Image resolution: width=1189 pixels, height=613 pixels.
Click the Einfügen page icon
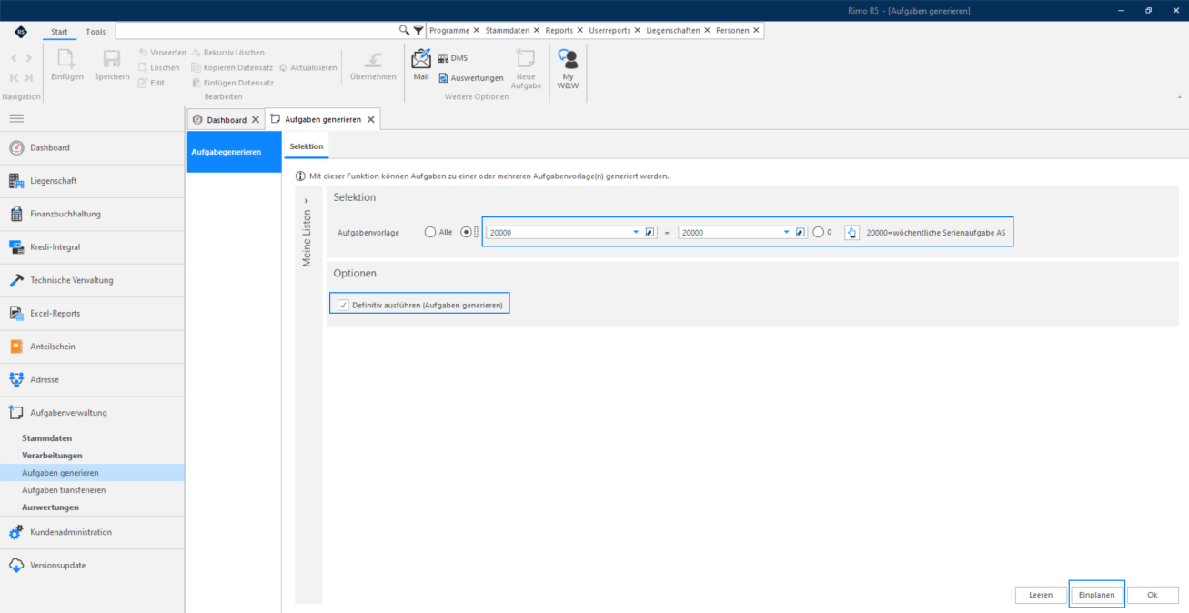tap(66, 60)
